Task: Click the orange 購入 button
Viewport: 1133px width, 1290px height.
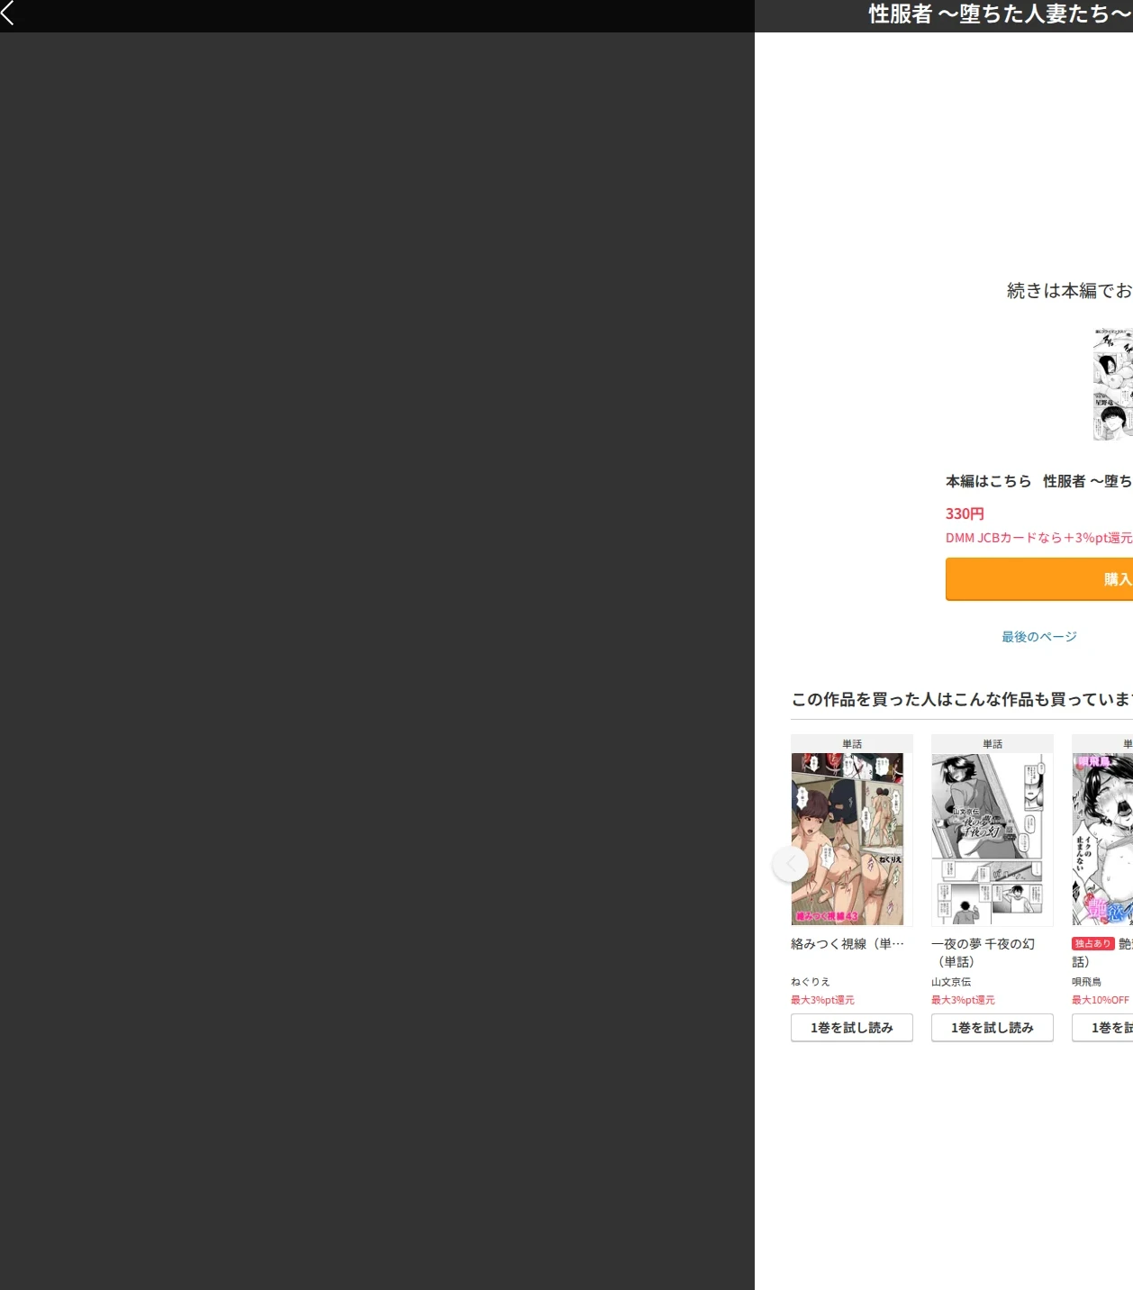Action: pyautogui.click(x=1039, y=579)
